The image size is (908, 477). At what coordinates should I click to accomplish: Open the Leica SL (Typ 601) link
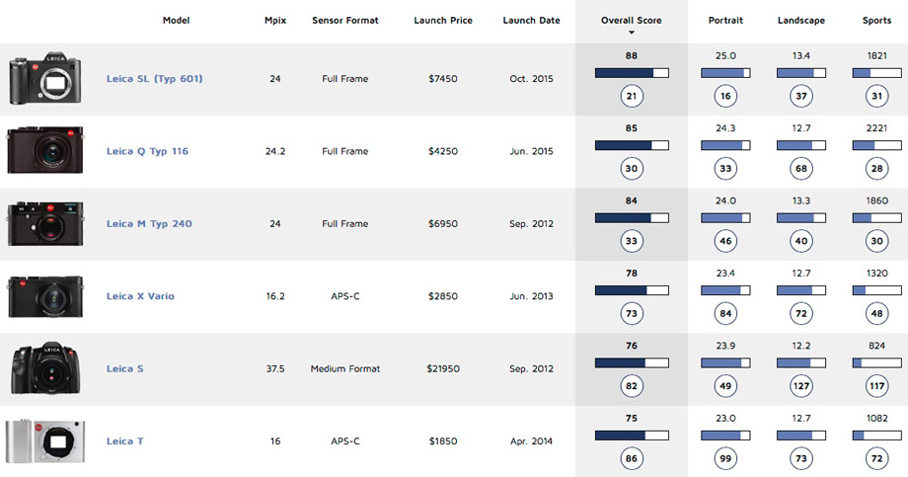(154, 79)
